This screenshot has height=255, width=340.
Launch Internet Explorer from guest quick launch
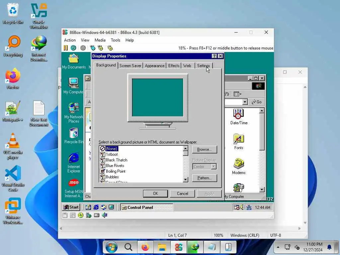pyautogui.click(x=96, y=207)
